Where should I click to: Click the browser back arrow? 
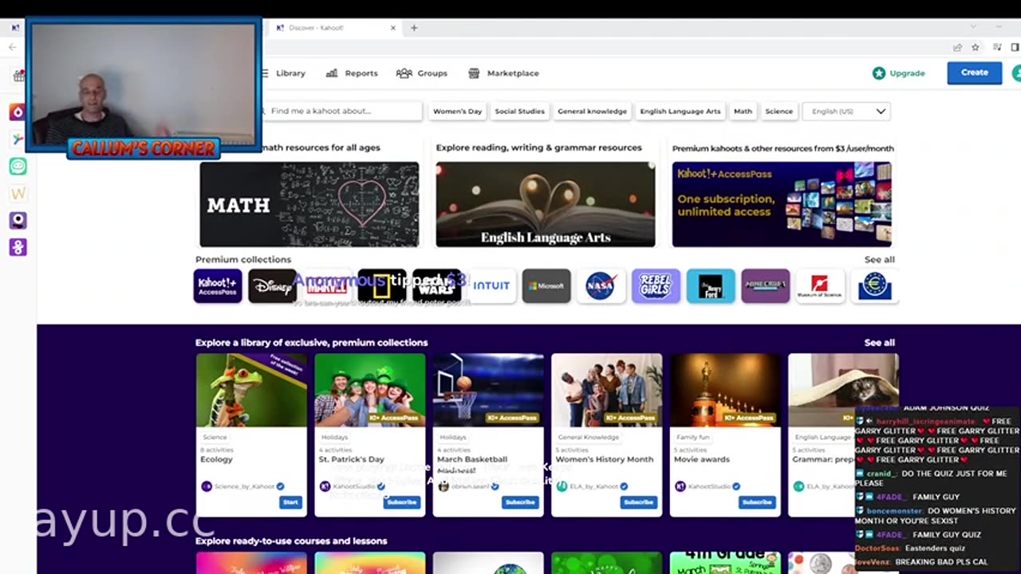click(12, 47)
